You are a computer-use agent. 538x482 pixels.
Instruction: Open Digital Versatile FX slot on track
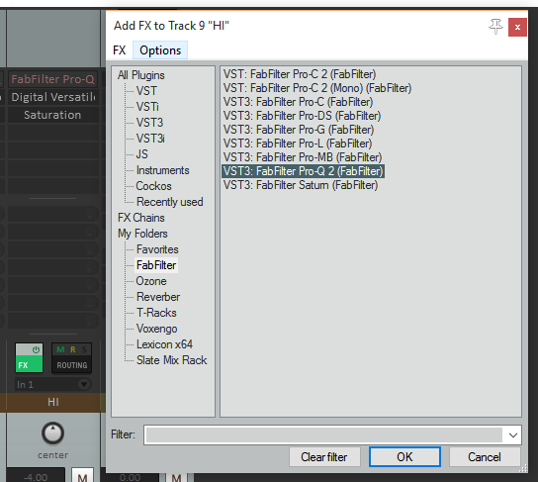click(52, 97)
